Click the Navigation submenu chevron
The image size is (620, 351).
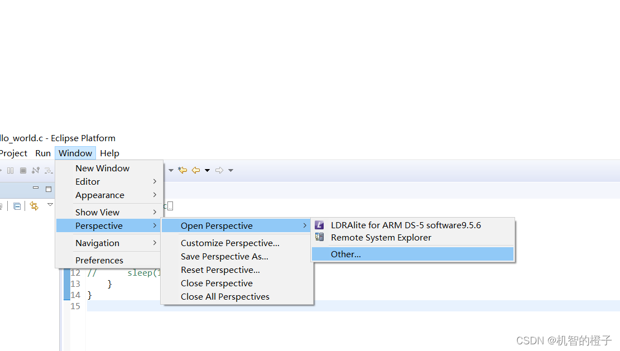click(x=155, y=243)
